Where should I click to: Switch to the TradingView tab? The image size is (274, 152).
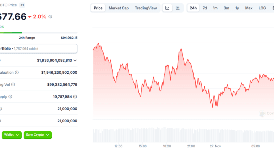click(x=146, y=8)
